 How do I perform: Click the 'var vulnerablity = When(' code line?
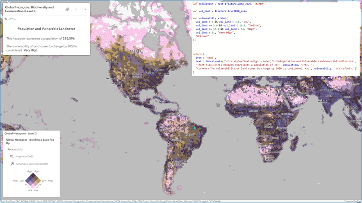tap(210, 18)
